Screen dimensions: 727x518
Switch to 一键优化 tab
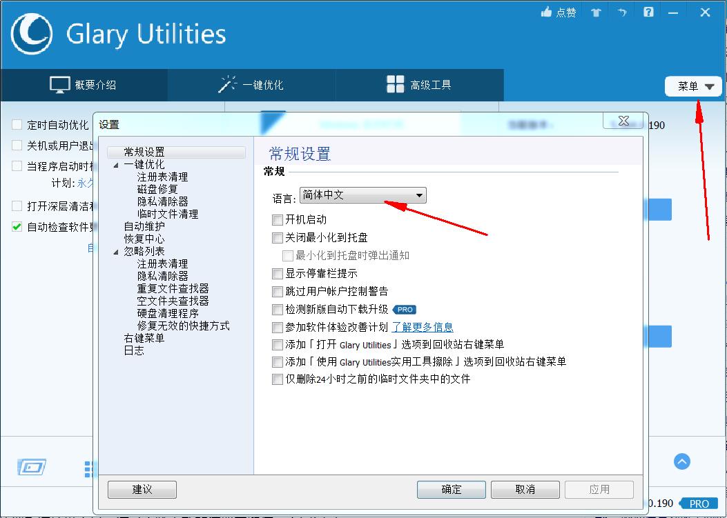251,85
